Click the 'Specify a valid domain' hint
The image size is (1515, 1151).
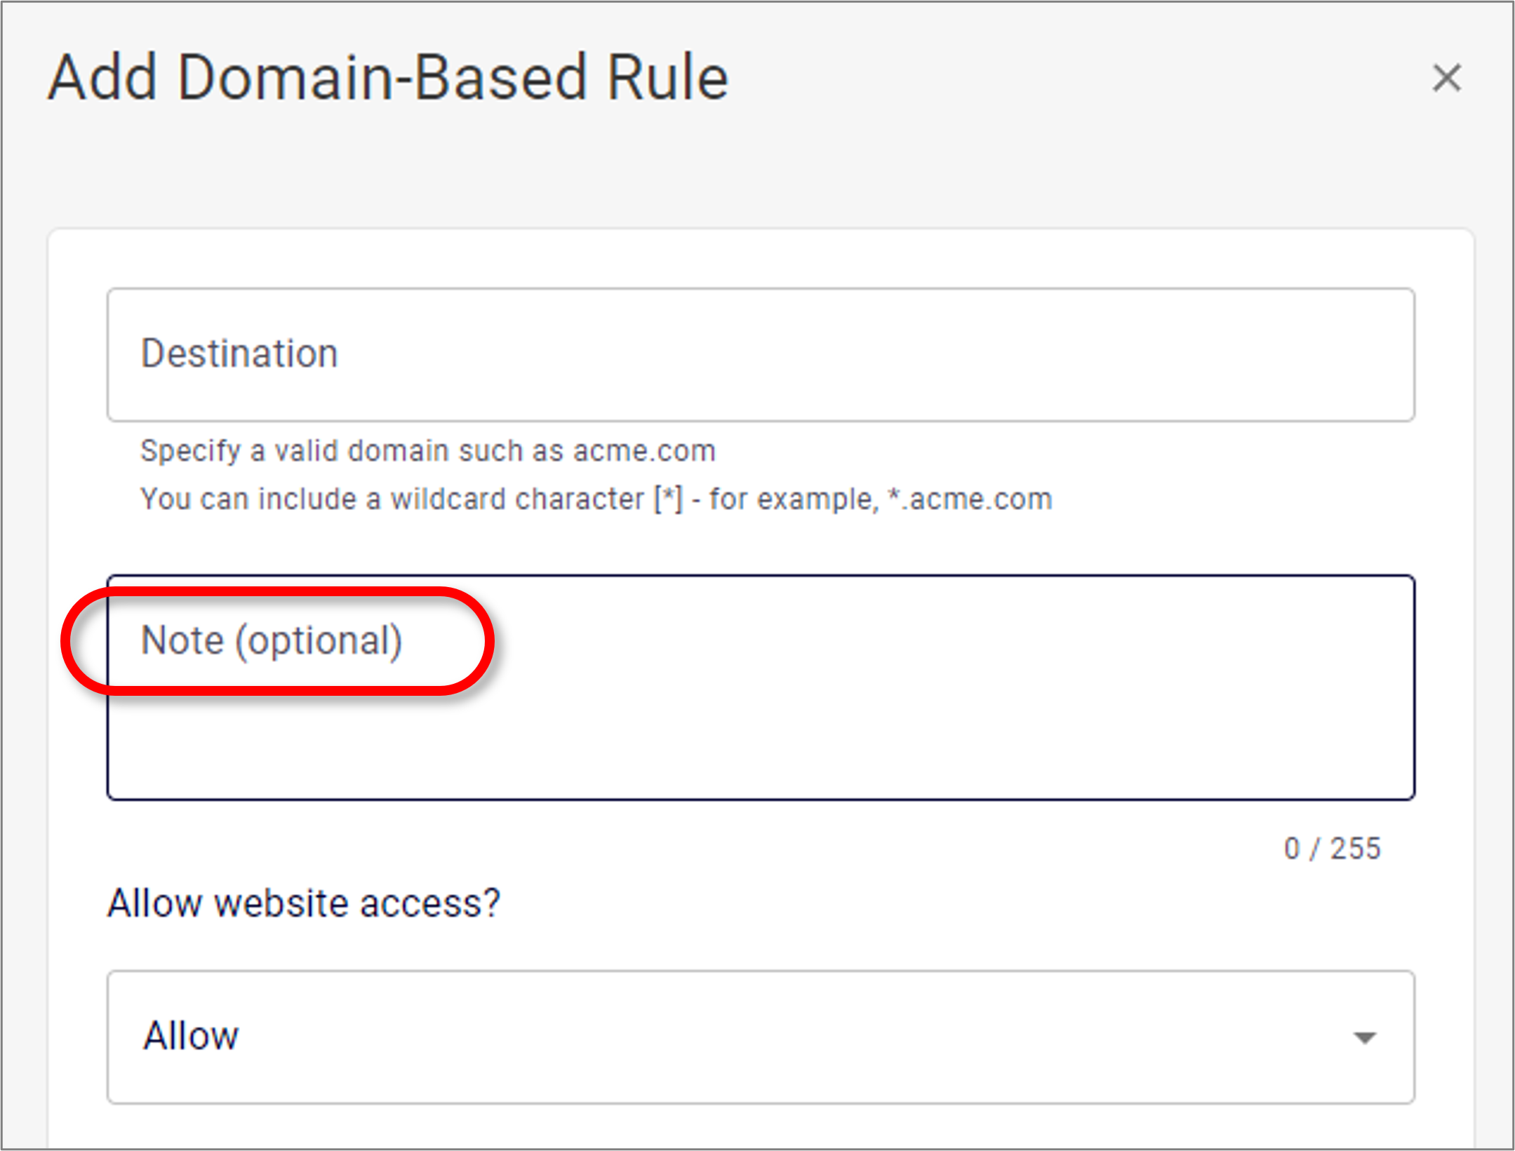coord(427,451)
